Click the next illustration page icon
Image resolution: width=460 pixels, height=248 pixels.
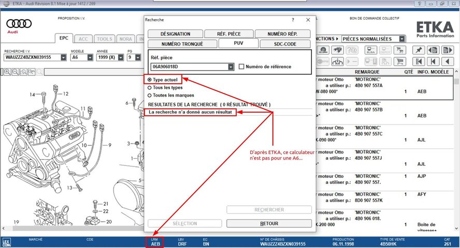(x=447, y=51)
